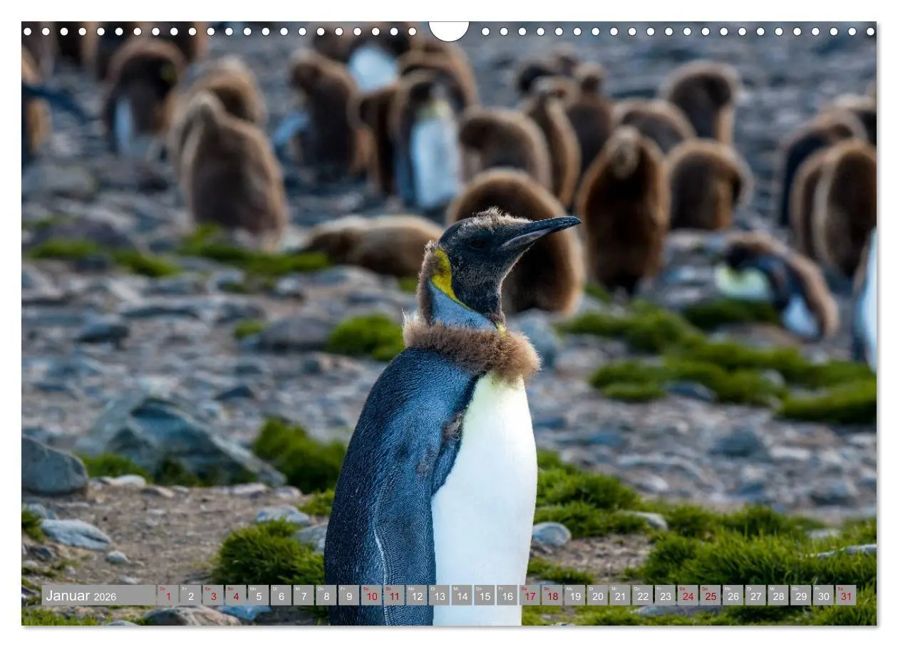Select day 15 in the calendar strip
Image resolution: width=898 pixels, height=647 pixels.
pyautogui.click(x=485, y=595)
